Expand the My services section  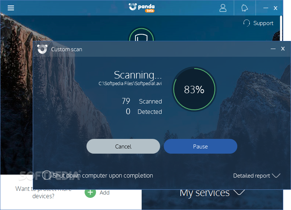coord(212,193)
